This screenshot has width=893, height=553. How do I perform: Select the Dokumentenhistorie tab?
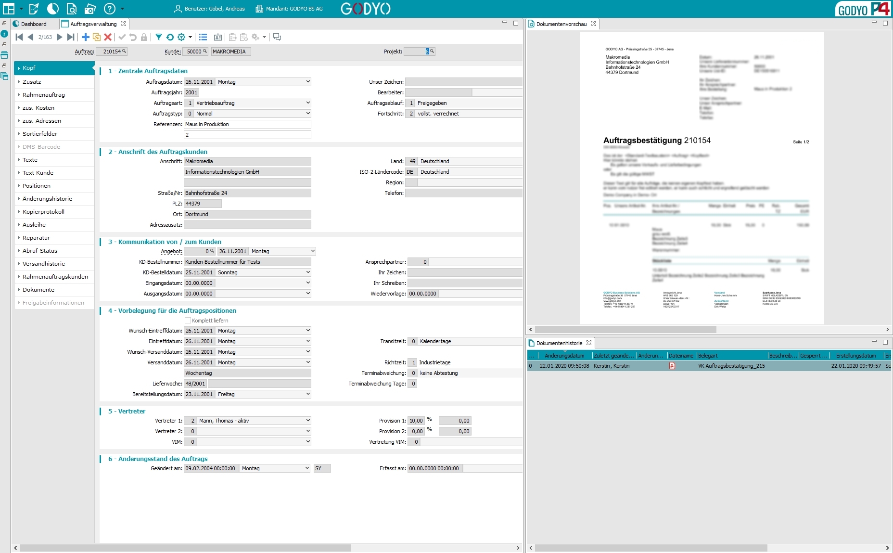point(559,343)
